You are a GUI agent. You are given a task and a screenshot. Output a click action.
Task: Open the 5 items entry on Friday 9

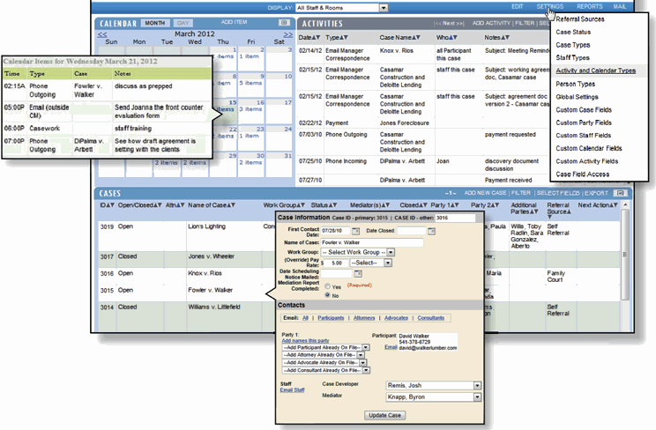(250, 83)
